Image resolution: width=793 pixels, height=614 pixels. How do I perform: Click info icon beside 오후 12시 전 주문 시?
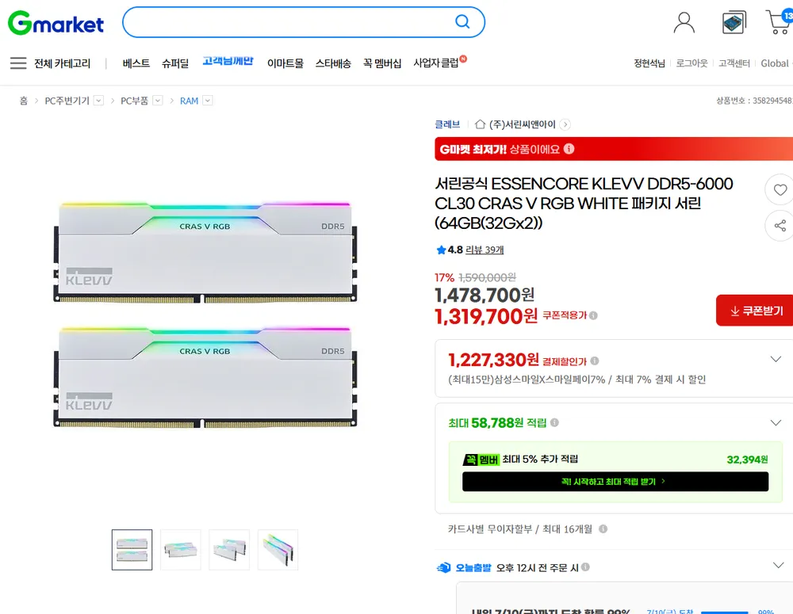point(585,567)
